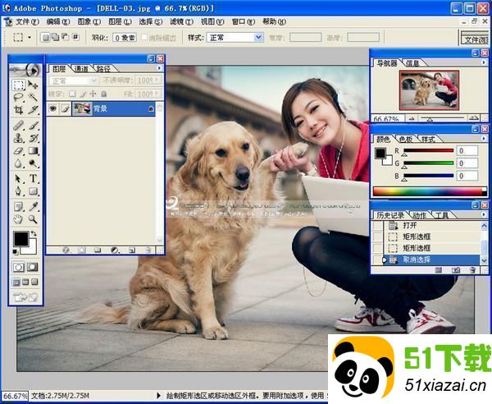
Task: Hide the 背景 layer with eye icon
Action: click(53, 108)
